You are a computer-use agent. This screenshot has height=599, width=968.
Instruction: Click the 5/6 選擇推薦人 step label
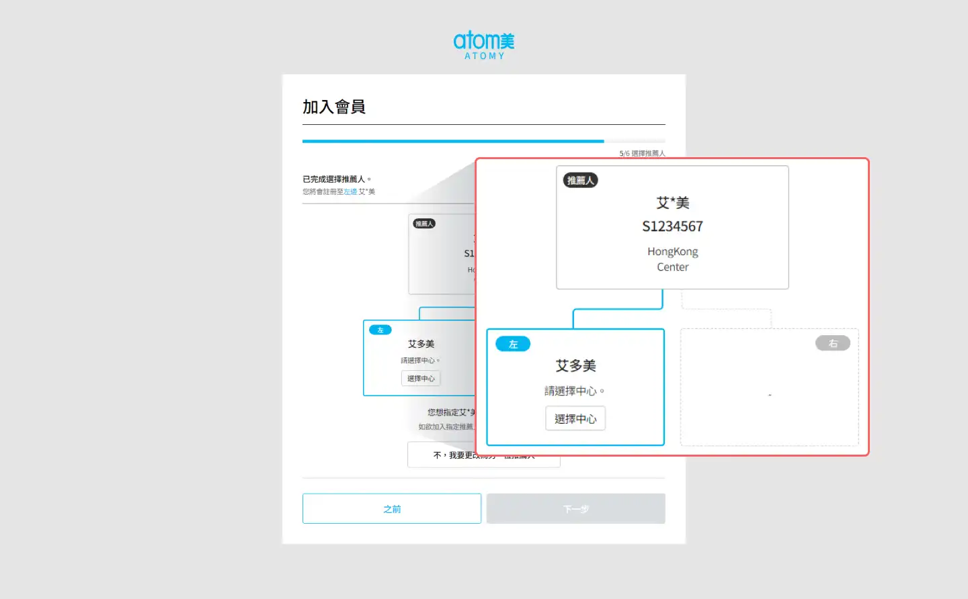[642, 154]
